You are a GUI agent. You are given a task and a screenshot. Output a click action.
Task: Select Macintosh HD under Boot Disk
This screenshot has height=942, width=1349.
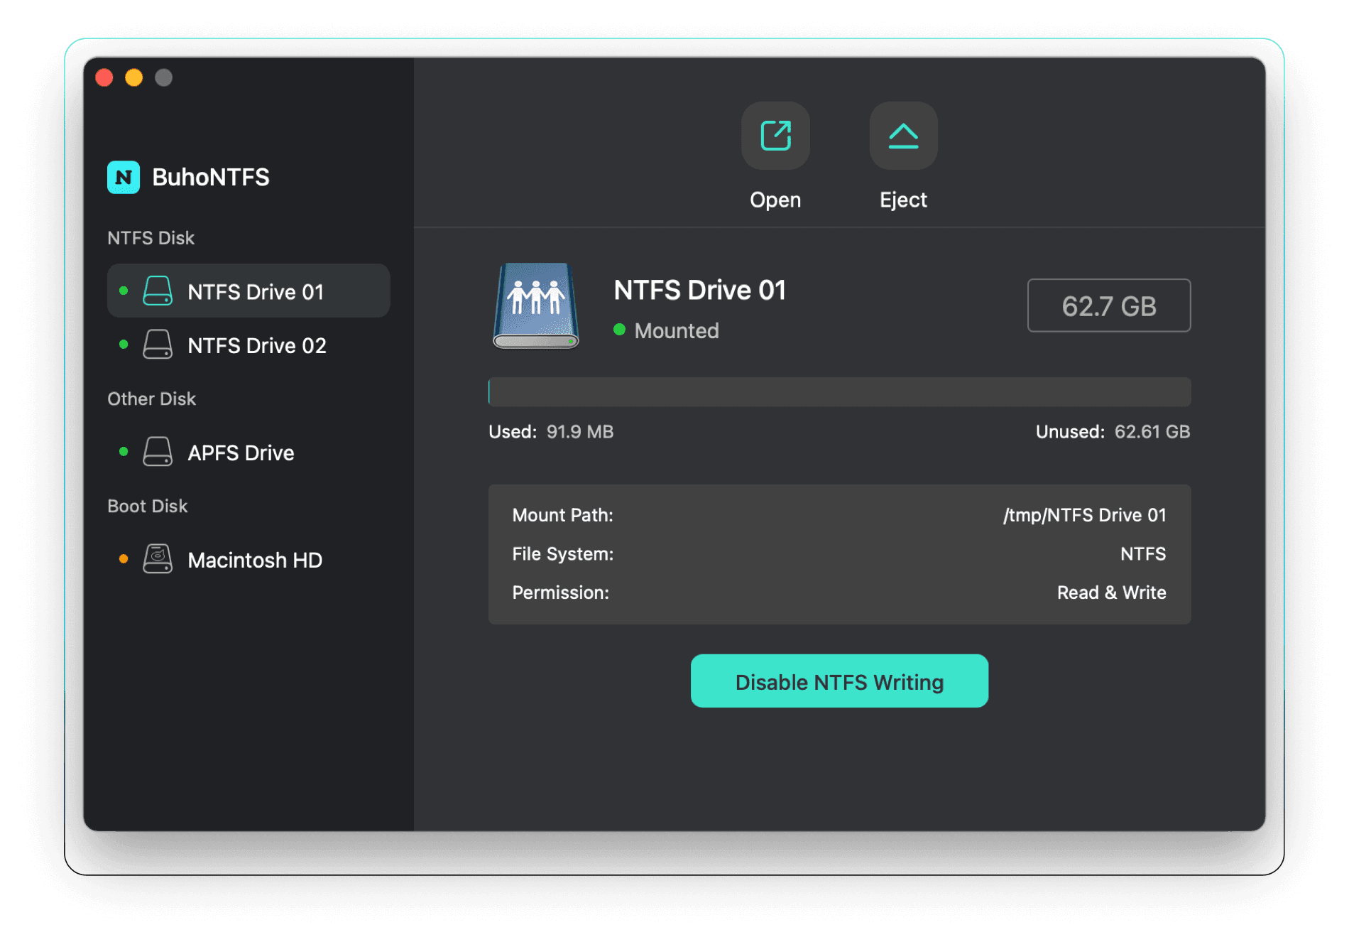[248, 559]
